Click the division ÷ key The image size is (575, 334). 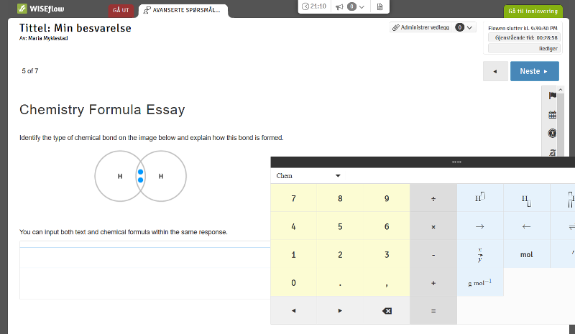(x=433, y=198)
